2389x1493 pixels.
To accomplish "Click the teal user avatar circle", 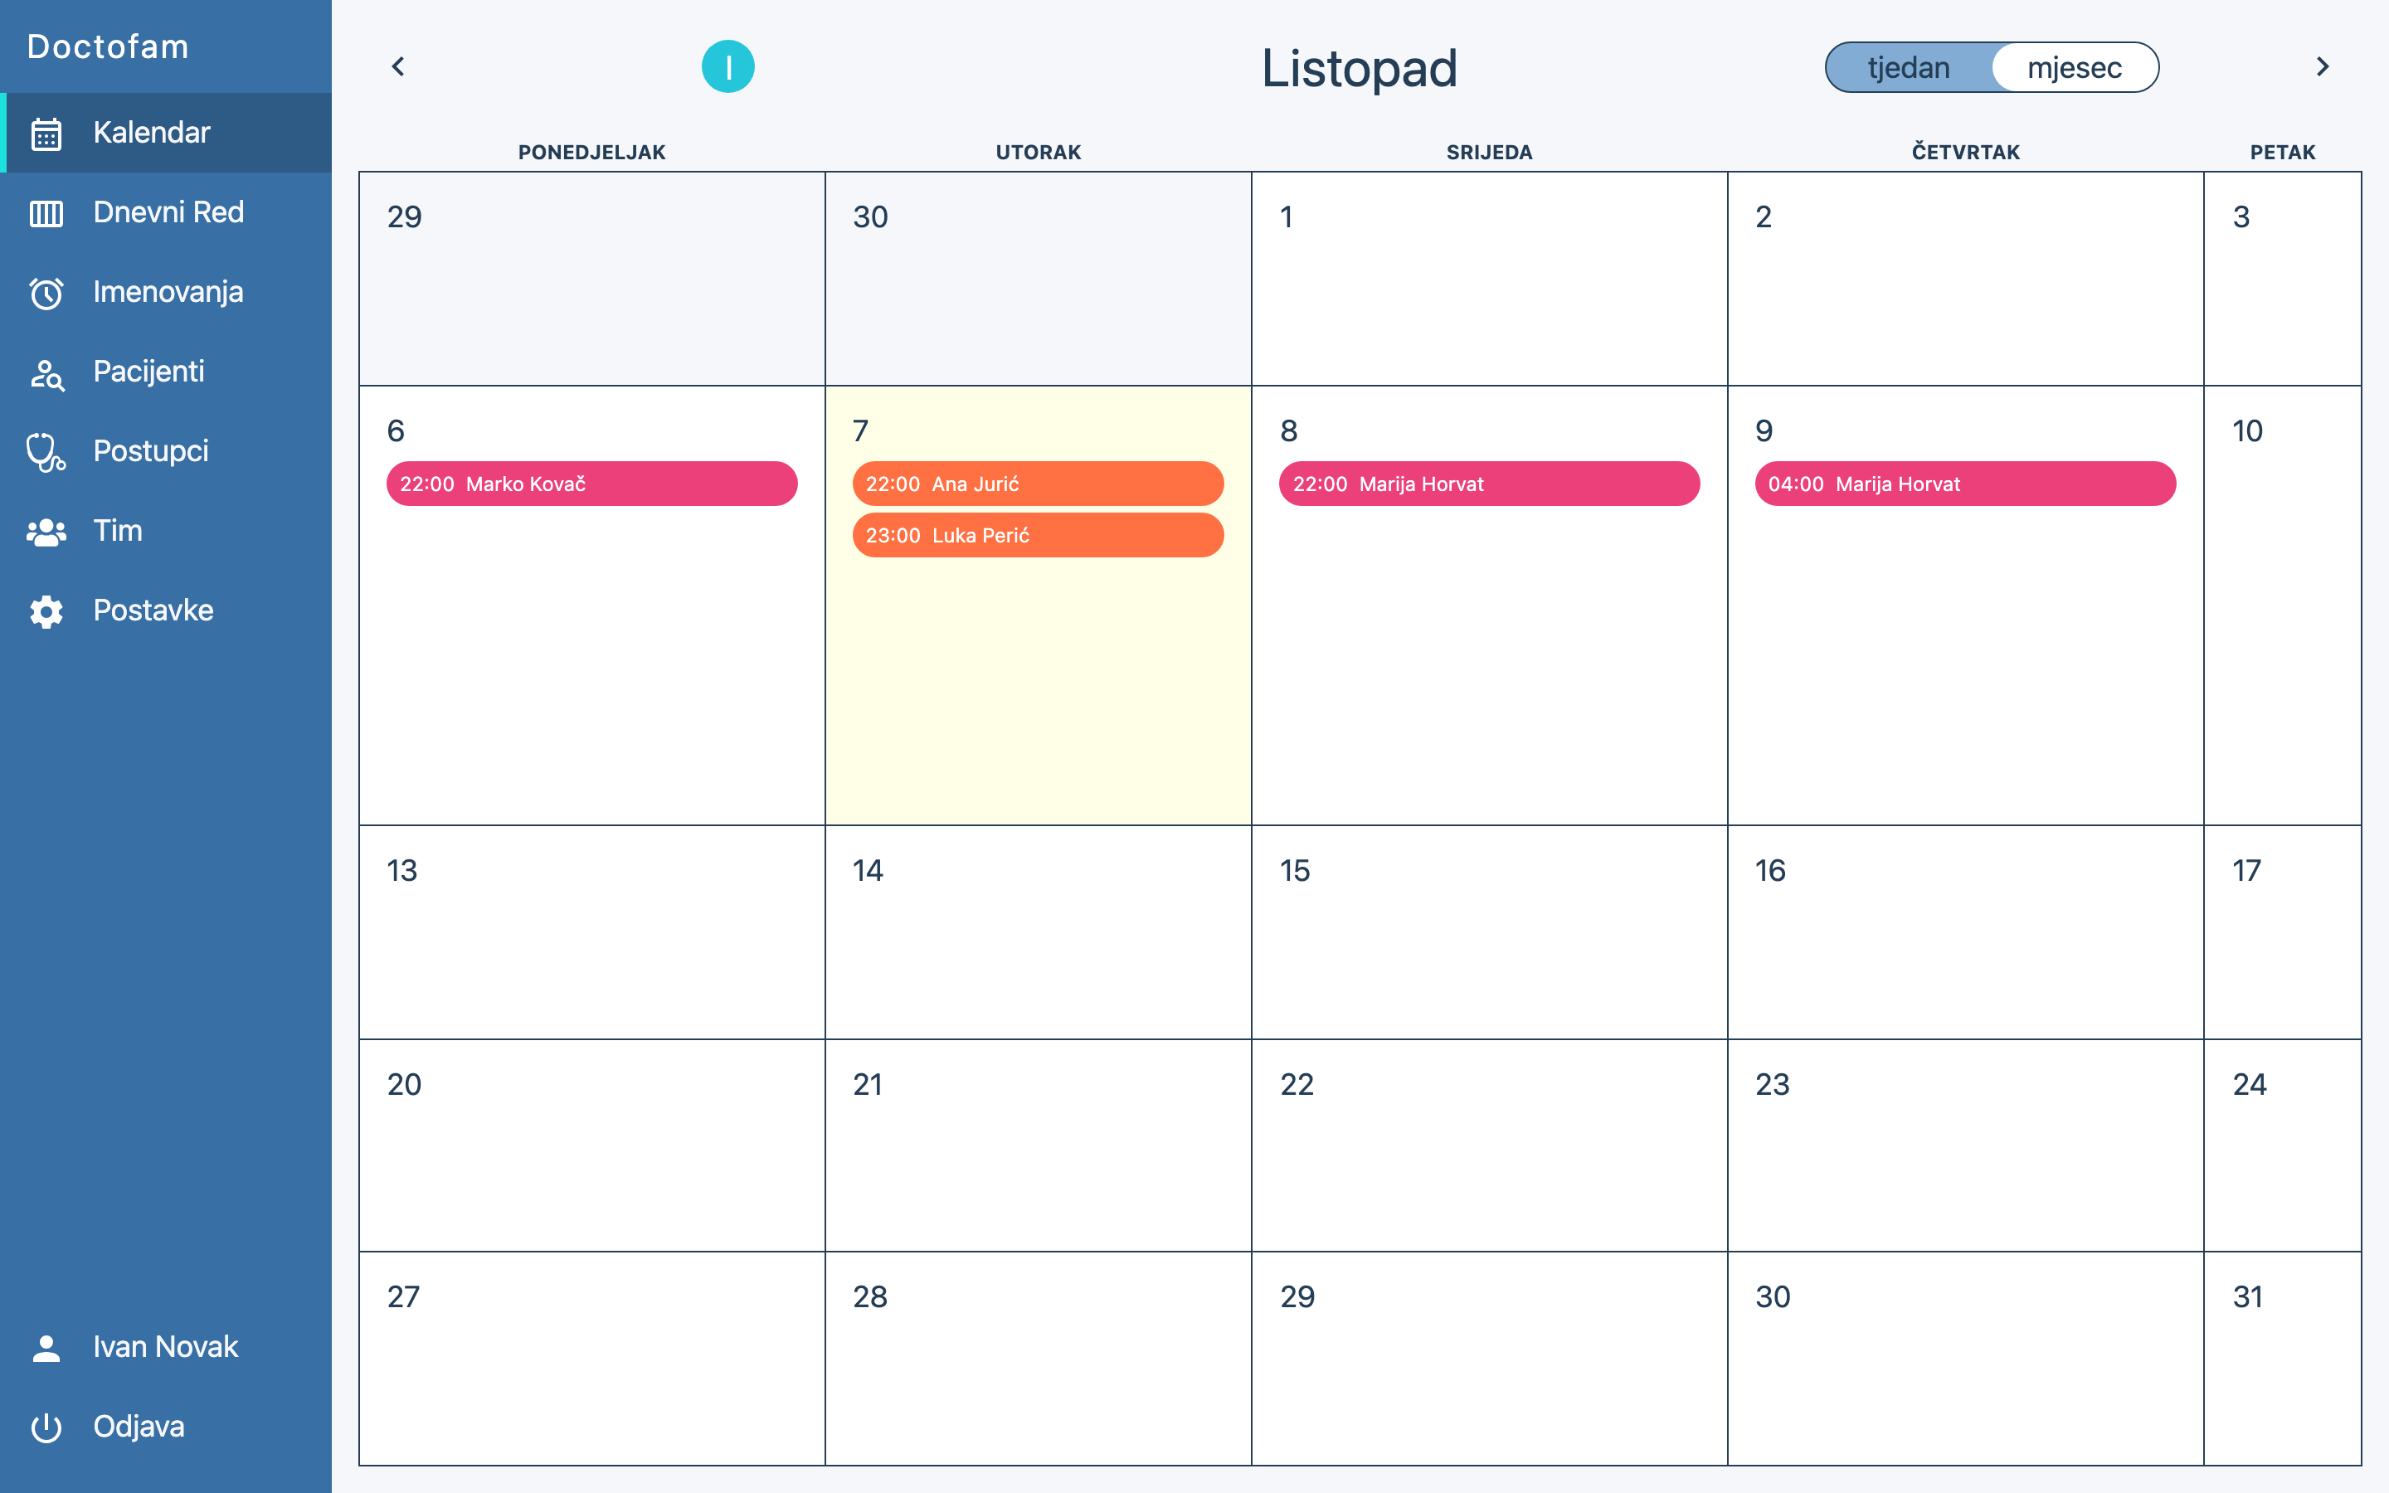I will 727,67.
